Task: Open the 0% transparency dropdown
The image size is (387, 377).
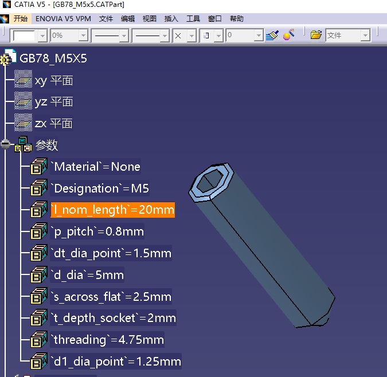Action: point(84,36)
